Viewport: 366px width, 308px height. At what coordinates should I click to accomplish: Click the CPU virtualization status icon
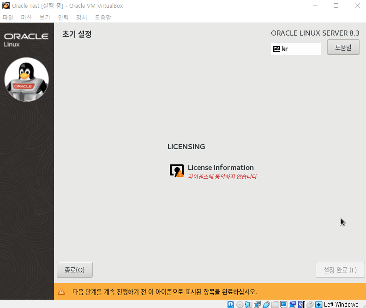click(301, 304)
